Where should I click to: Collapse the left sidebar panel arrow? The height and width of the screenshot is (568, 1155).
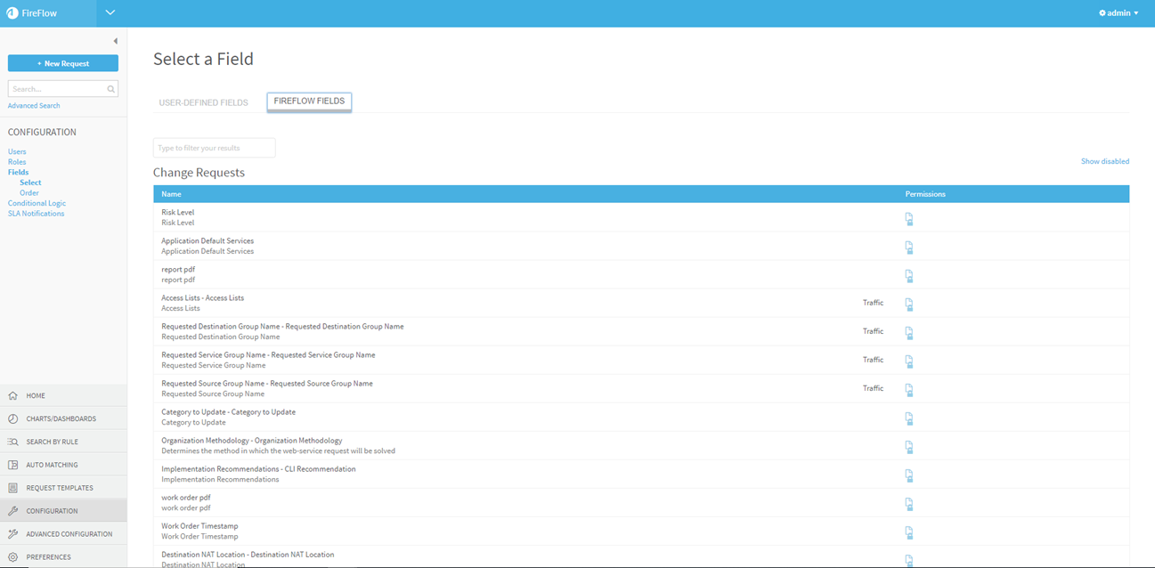115,41
